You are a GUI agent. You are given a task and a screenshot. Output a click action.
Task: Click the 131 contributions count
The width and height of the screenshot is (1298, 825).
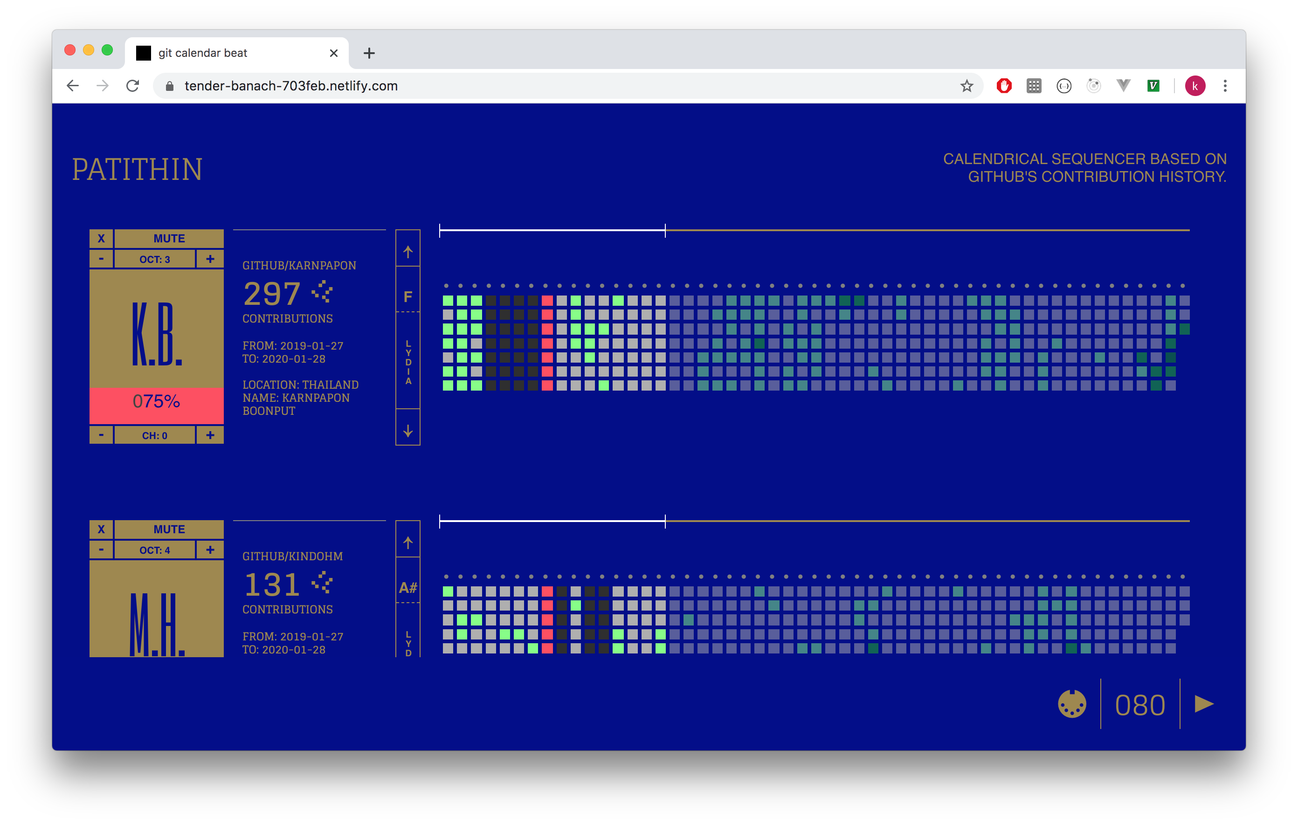tap(272, 585)
